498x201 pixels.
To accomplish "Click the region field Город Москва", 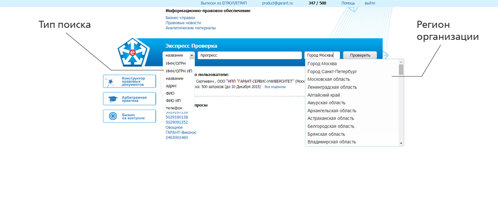I will pos(322,55).
